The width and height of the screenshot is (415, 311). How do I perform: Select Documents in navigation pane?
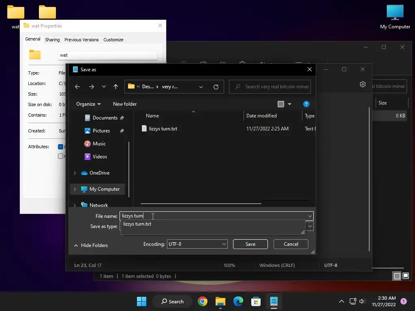tap(105, 118)
